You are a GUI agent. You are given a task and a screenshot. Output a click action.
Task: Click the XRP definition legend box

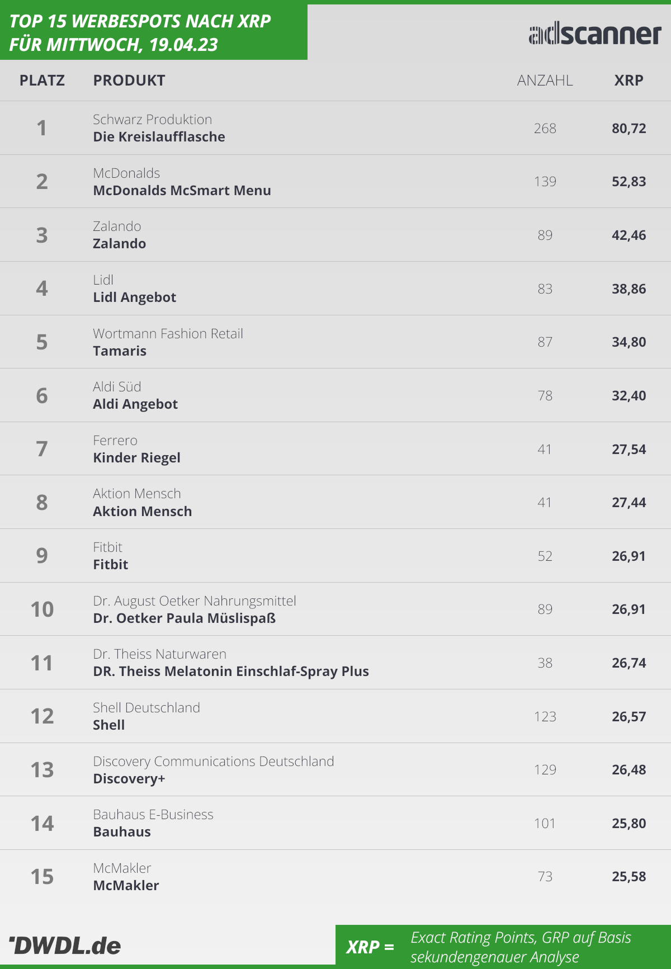click(x=503, y=947)
